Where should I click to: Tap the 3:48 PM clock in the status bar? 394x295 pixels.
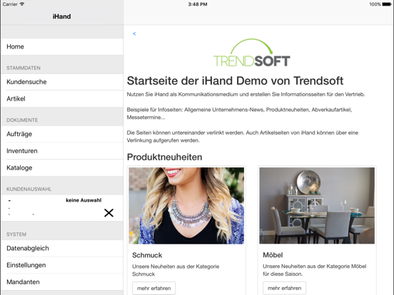click(198, 4)
